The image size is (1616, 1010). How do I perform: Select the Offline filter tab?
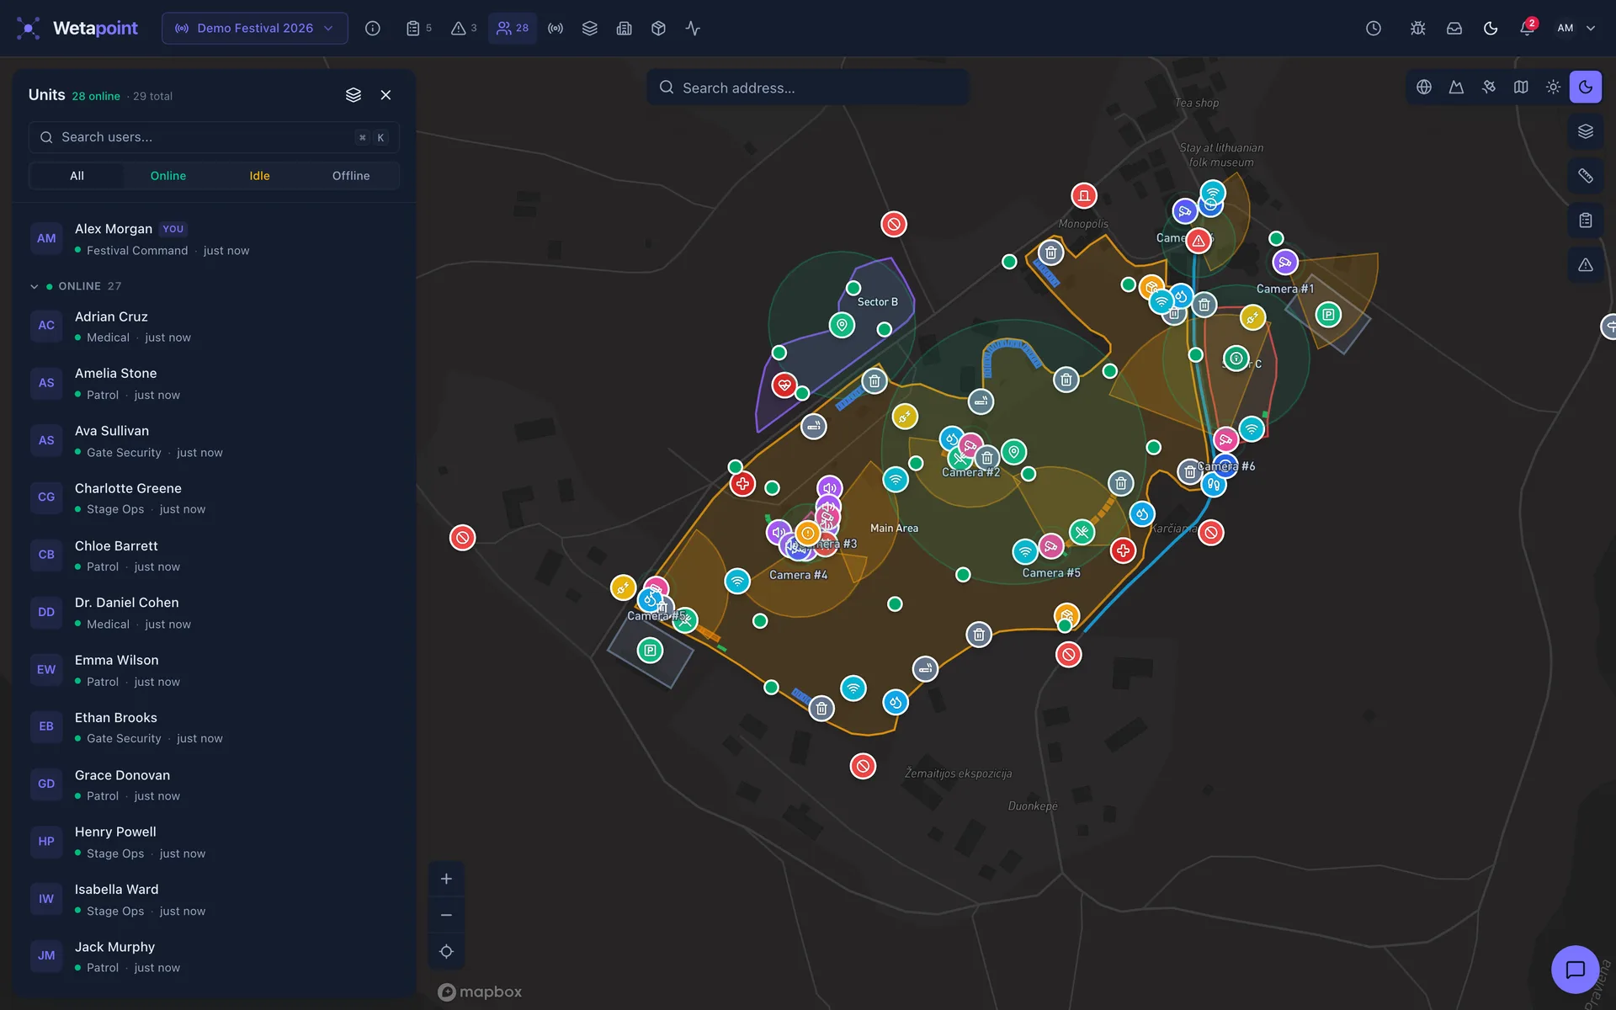351,176
